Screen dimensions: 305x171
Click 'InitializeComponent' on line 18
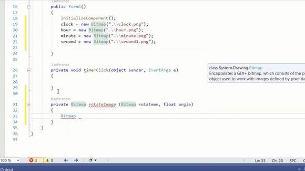click(x=84, y=18)
